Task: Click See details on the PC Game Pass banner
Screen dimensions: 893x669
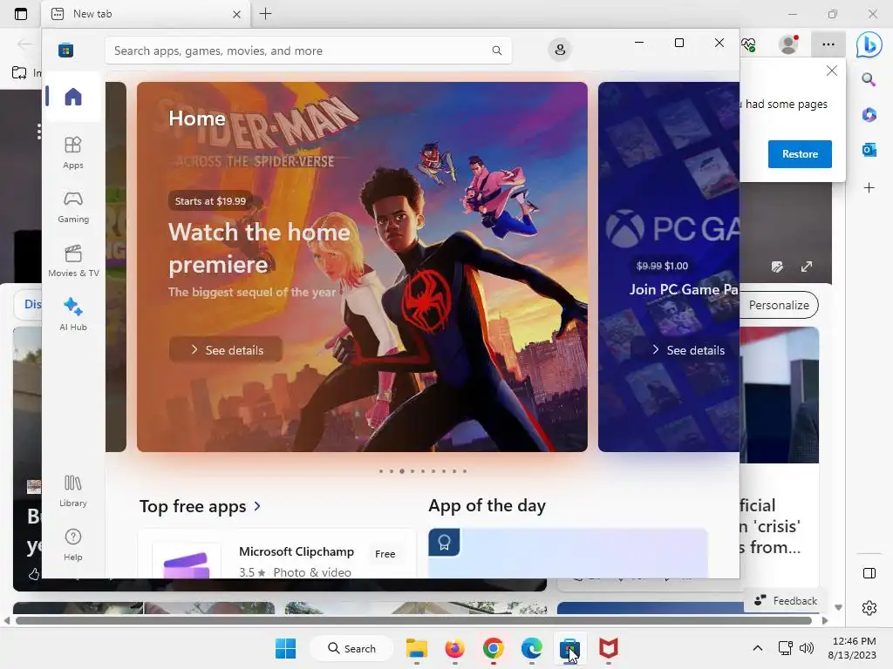Action: [x=688, y=350]
